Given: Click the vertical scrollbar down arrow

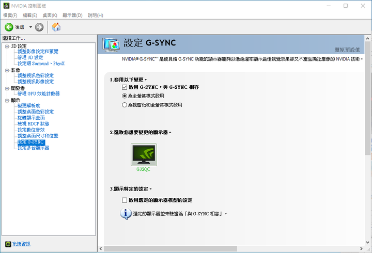Looking at the screenshot, I should pos(368,242).
